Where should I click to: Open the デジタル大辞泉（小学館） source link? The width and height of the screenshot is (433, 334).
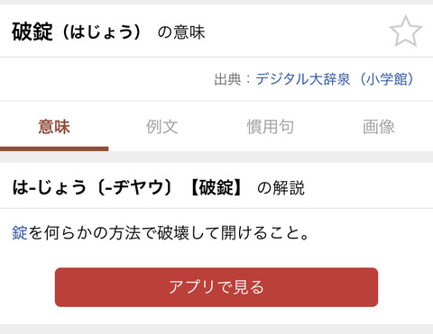335,79
